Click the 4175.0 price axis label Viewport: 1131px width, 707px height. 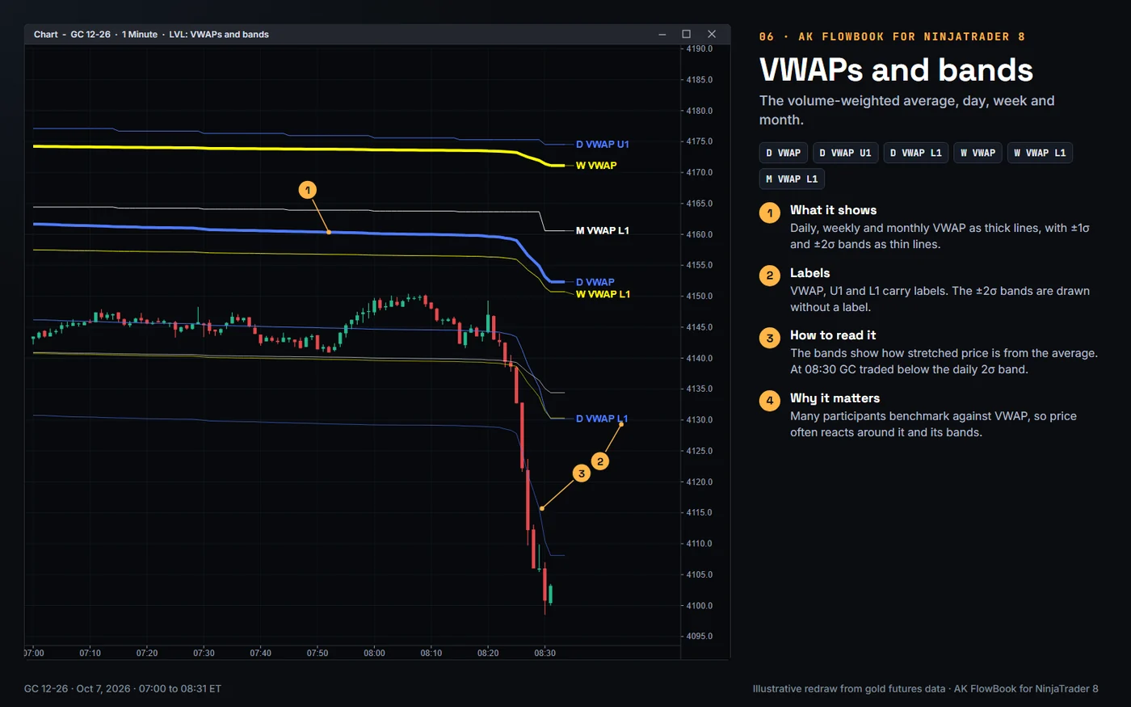(700, 141)
